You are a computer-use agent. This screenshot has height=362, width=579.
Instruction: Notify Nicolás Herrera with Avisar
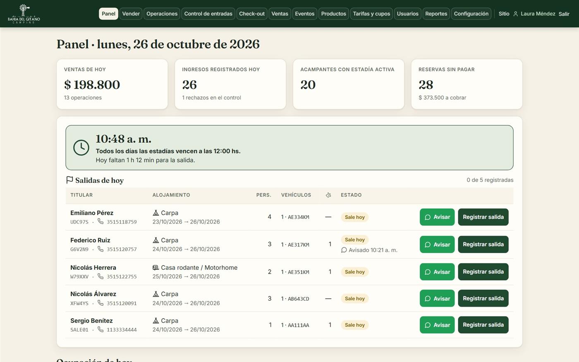(x=437, y=272)
